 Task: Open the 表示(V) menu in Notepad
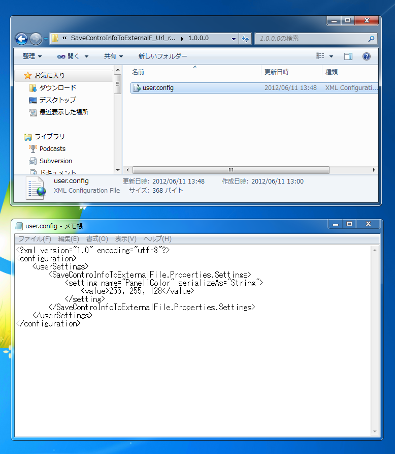click(125, 239)
